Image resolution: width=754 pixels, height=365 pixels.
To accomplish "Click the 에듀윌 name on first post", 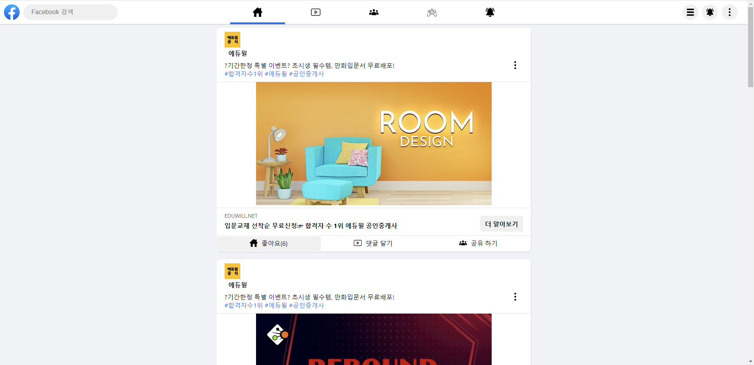I will pos(238,53).
